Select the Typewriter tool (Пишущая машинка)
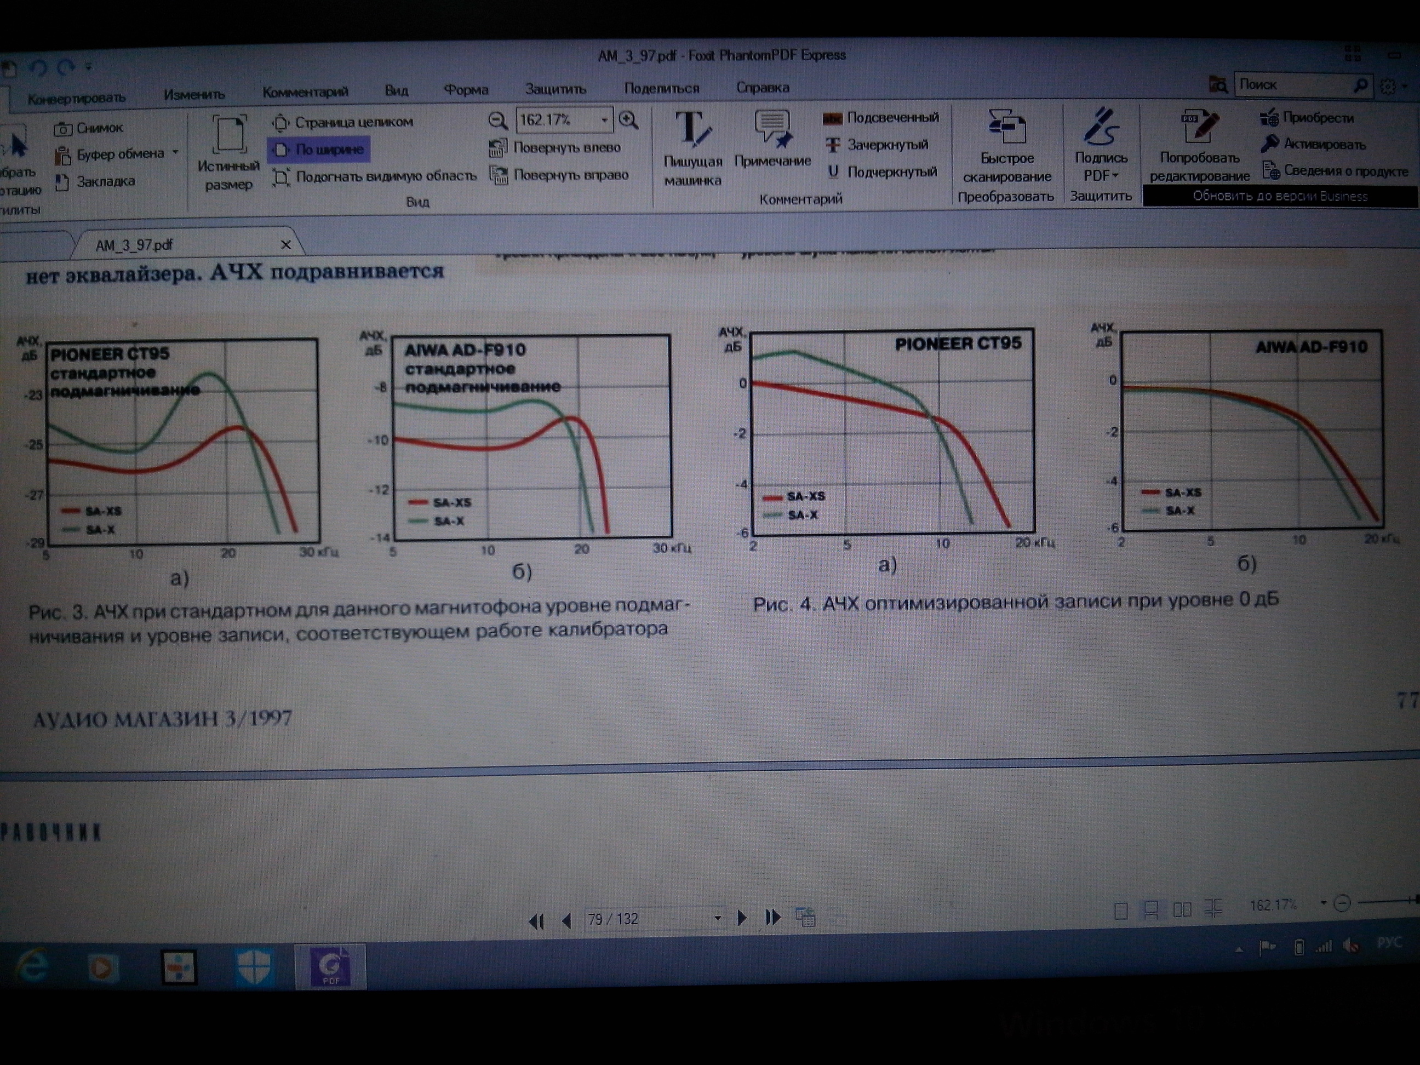The width and height of the screenshot is (1420, 1065). [692, 148]
